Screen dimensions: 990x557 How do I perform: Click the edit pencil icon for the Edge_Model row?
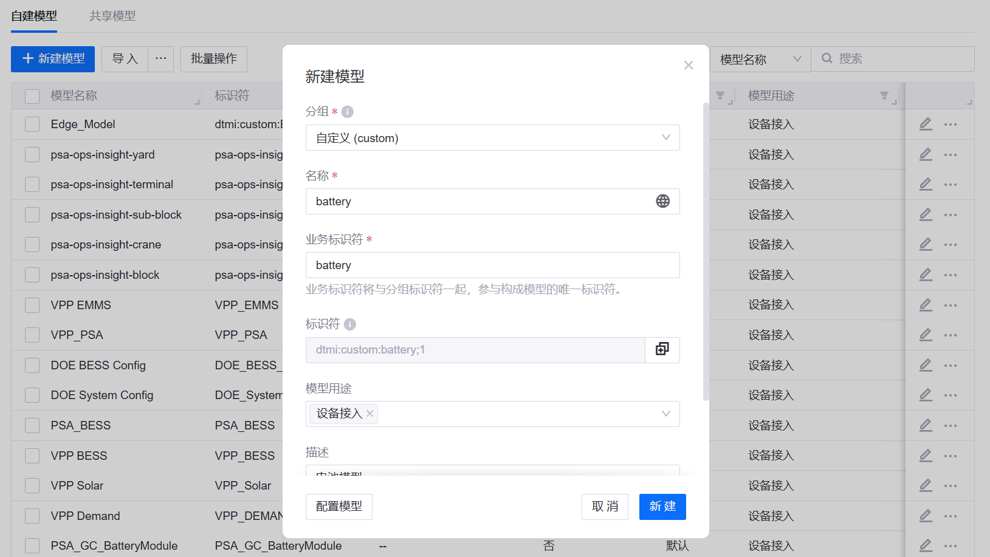[x=925, y=124]
